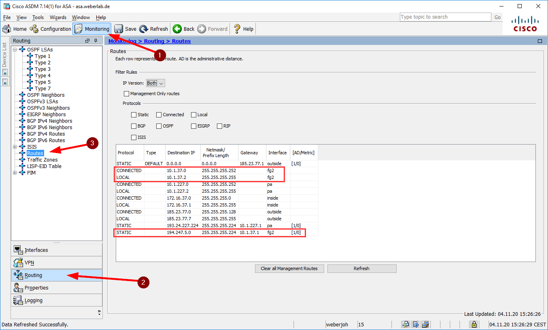Open the Window menu
This screenshot has height=330, width=548.
click(81, 17)
